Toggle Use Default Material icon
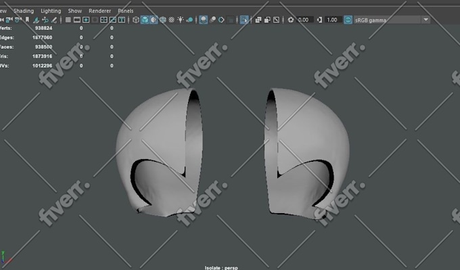 pyautogui.click(x=154, y=20)
